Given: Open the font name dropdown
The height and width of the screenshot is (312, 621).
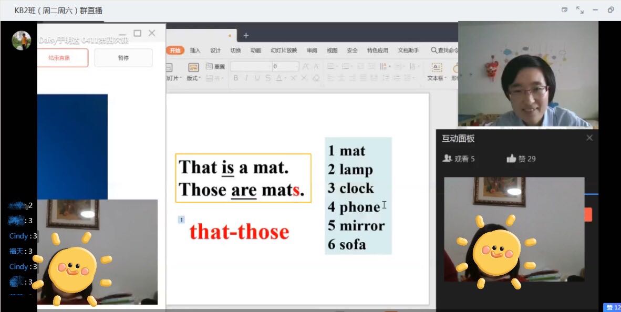Looking at the screenshot, I should point(252,66).
